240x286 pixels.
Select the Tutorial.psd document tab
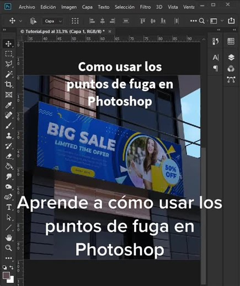[62, 31]
